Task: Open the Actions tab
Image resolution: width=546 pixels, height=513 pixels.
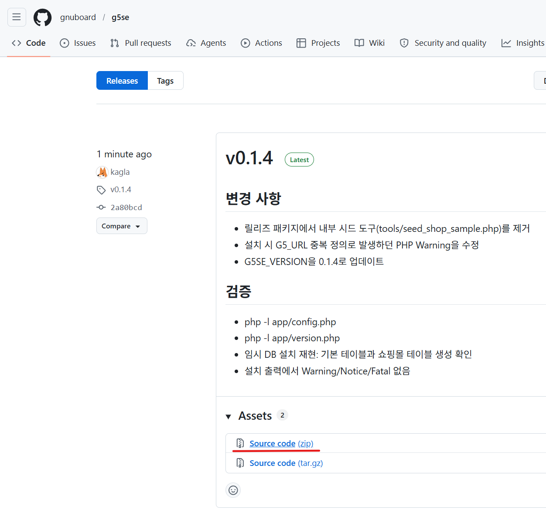Action: coord(262,43)
